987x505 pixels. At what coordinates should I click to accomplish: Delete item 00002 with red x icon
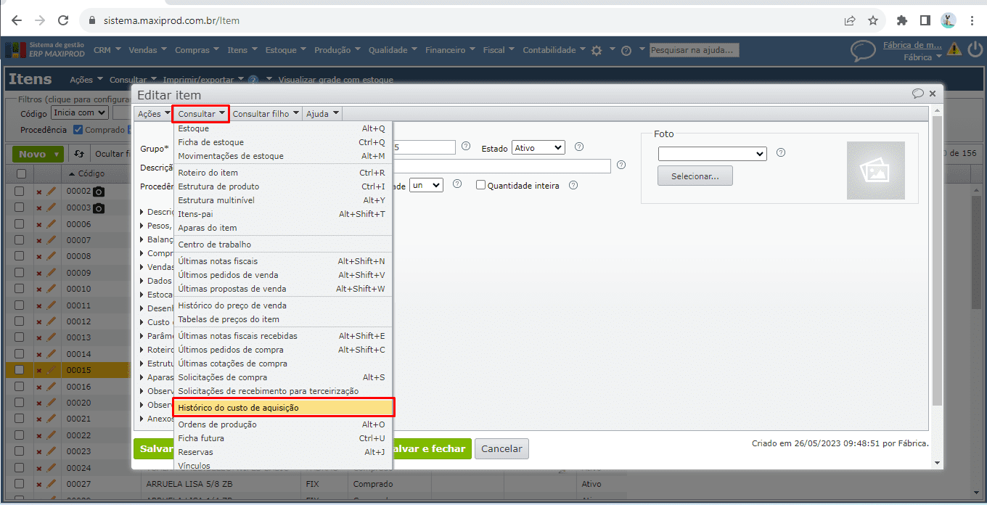[39, 192]
